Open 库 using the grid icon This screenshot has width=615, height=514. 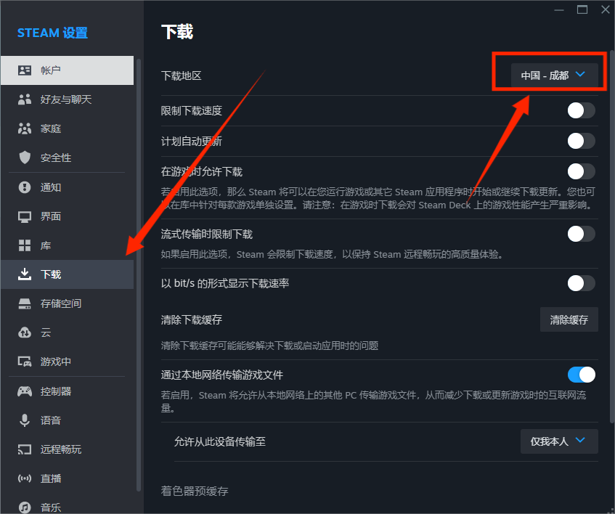(25, 245)
